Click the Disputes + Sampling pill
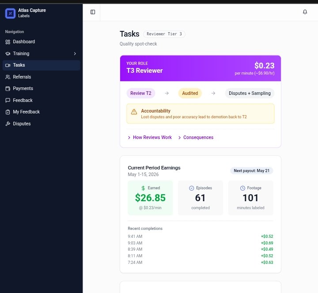This screenshot has width=318, height=293. [x=250, y=93]
